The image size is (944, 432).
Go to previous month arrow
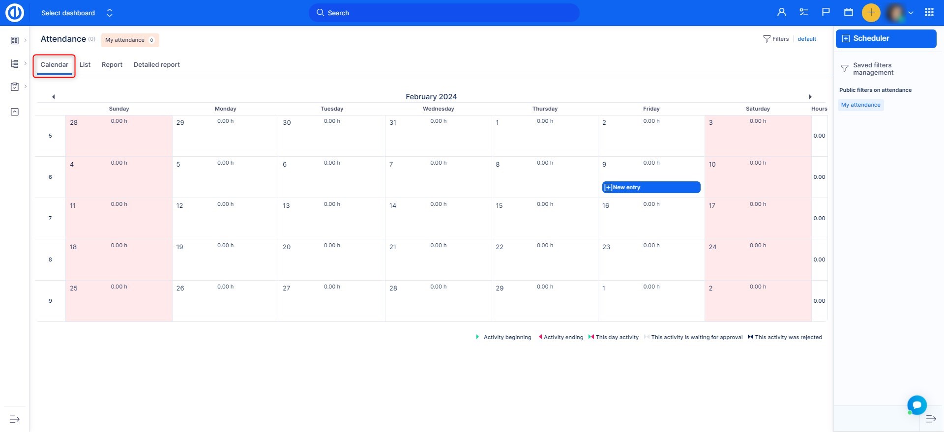click(x=53, y=97)
